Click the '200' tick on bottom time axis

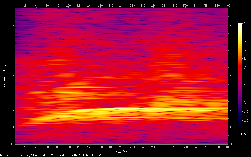pyautogui.click(x=122, y=147)
